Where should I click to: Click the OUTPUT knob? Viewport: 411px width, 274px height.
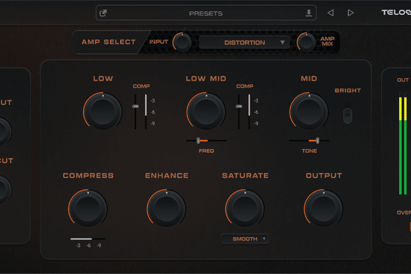[x=324, y=208]
